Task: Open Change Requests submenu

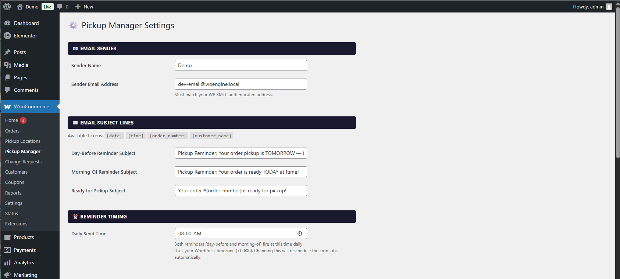Action: coord(23,162)
